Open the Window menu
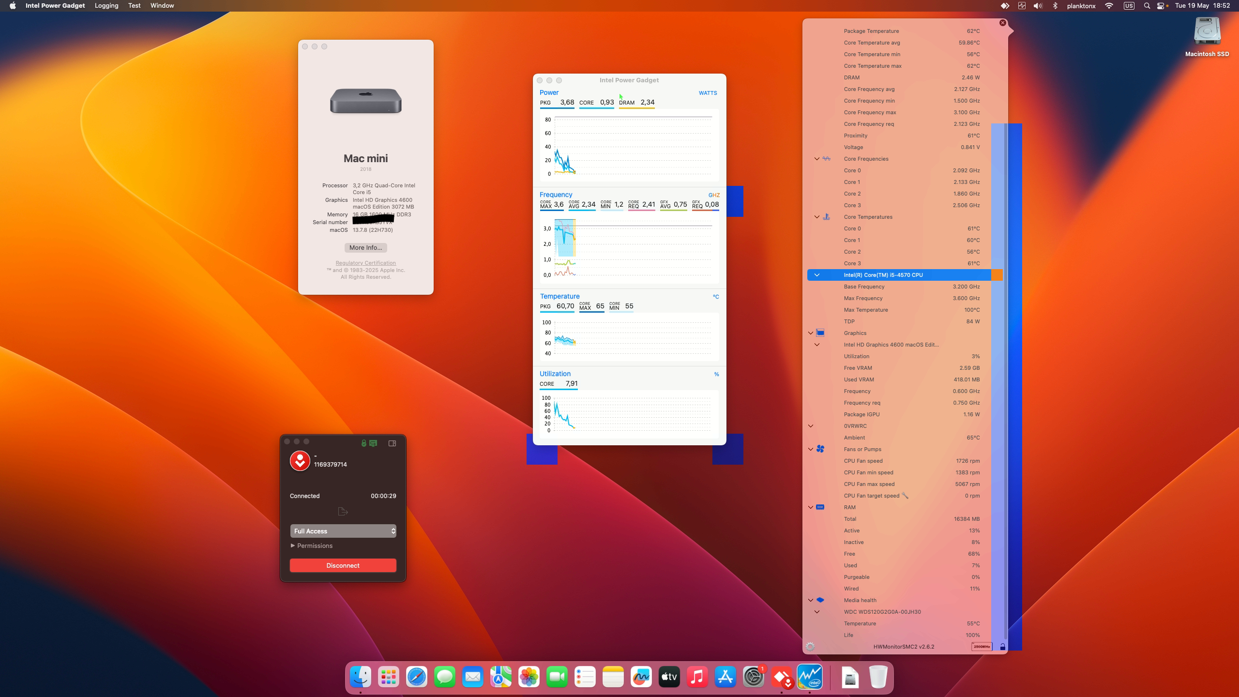 coord(162,6)
